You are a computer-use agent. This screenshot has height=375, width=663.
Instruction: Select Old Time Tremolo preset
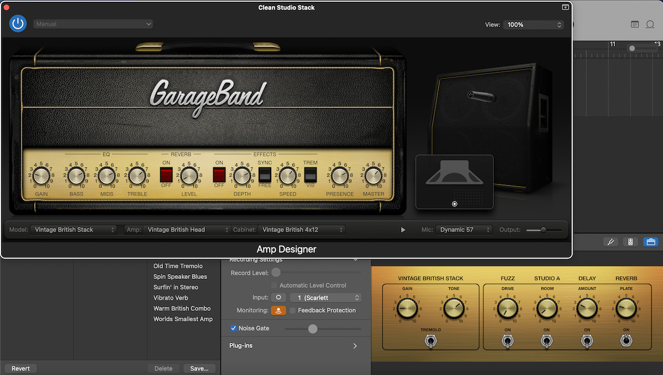tap(178, 266)
